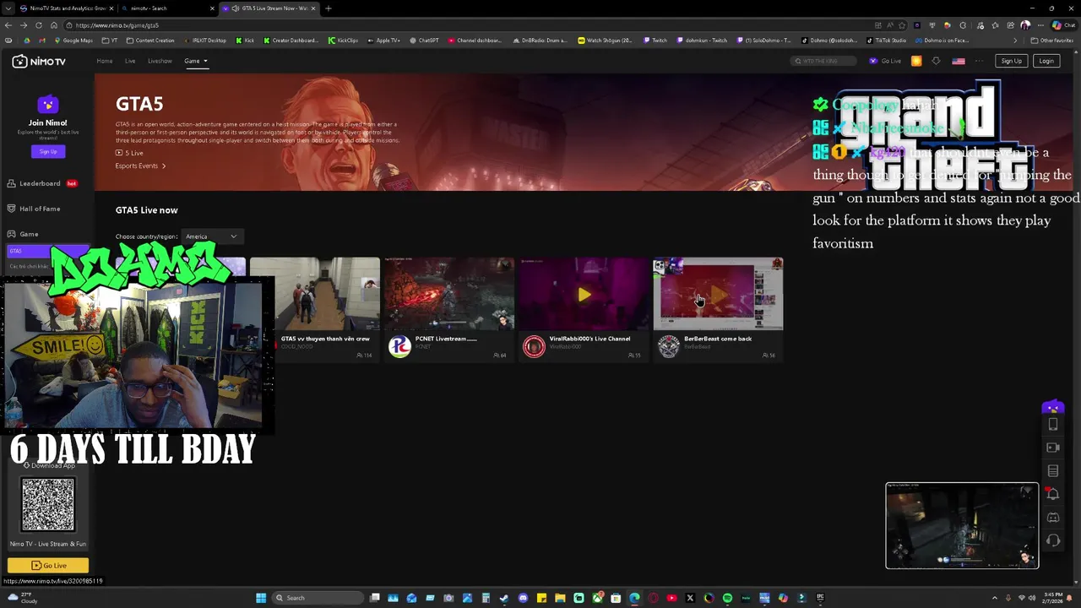Open the orange reward icon in header

pos(916,61)
